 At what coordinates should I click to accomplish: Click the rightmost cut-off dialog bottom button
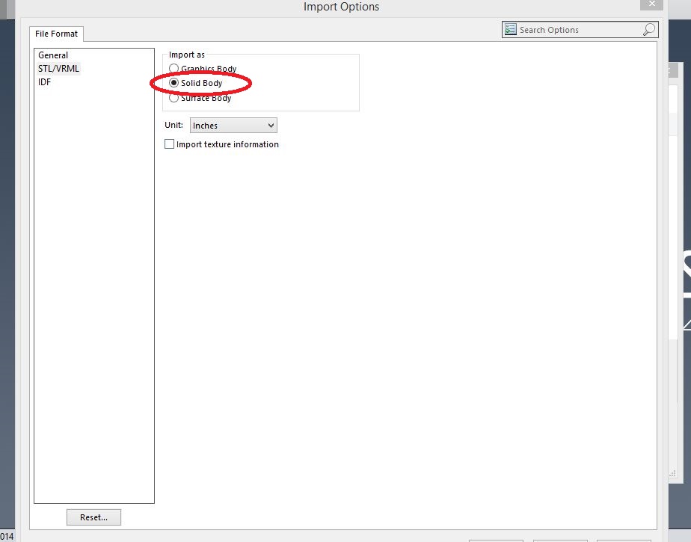click(x=624, y=540)
